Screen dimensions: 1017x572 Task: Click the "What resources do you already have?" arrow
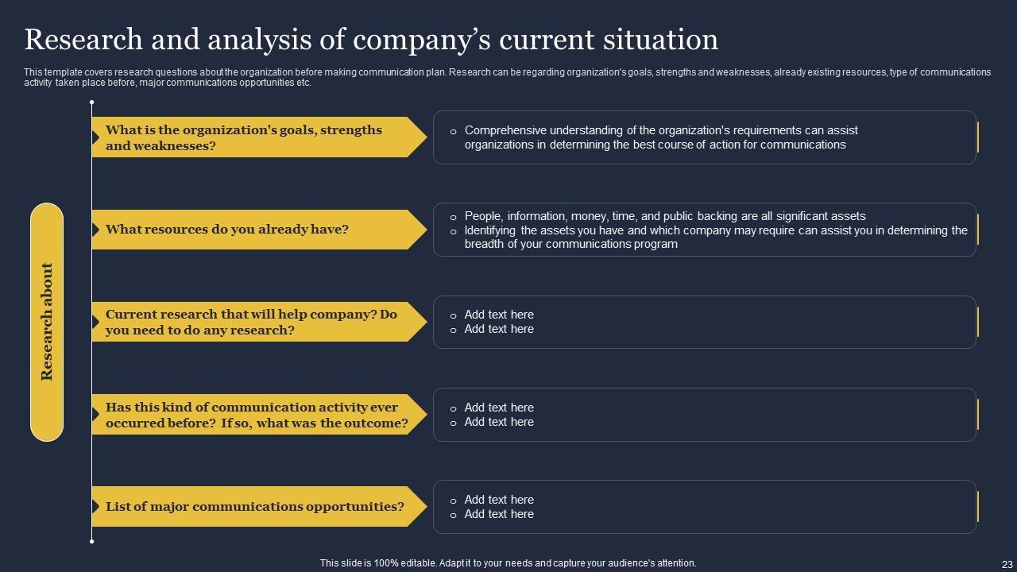(254, 230)
